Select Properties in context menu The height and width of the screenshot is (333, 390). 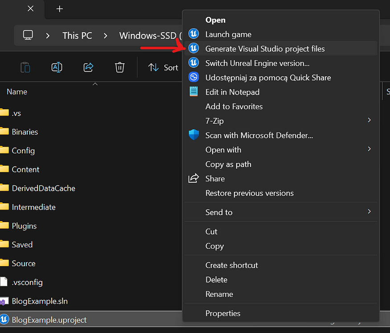click(223, 313)
